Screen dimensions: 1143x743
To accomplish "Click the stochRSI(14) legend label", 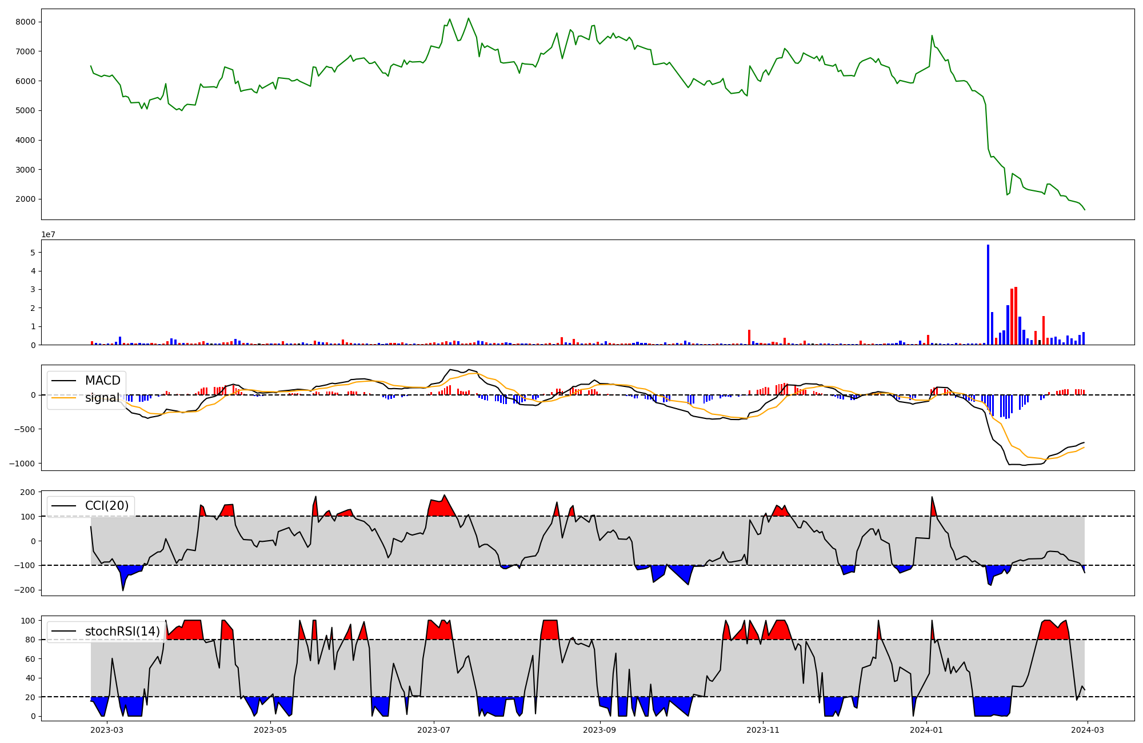I will [x=122, y=632].
